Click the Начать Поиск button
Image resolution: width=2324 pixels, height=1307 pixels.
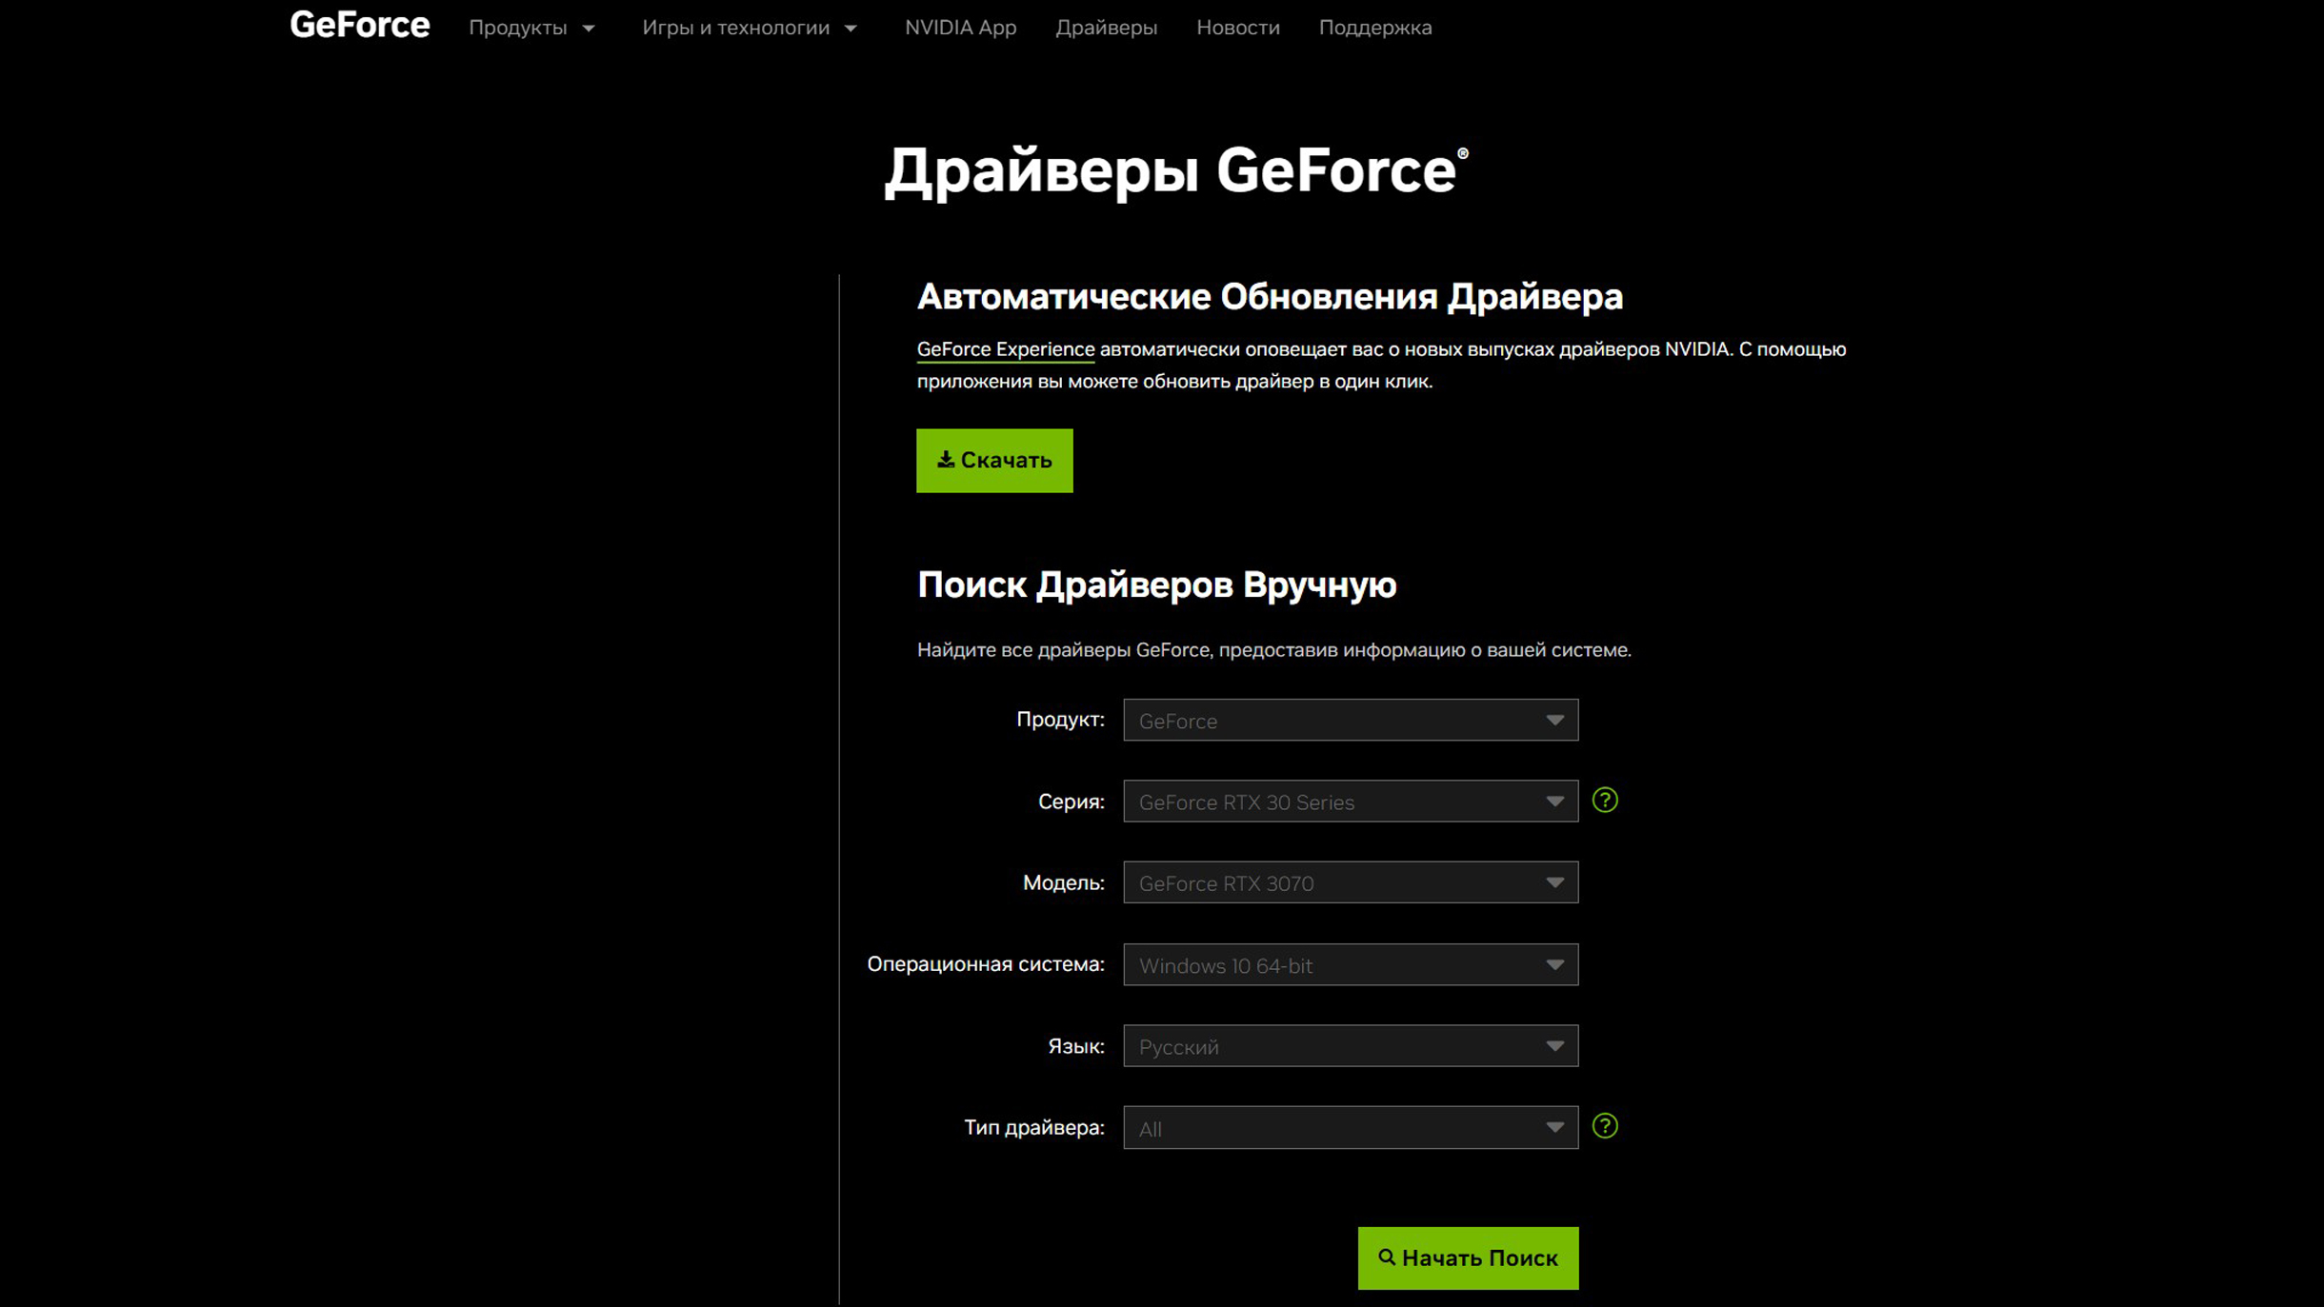[1468, 1258]
